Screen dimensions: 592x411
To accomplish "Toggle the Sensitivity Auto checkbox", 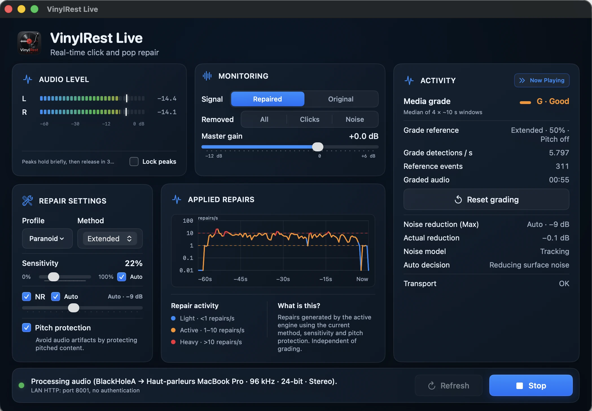I will pos(122,277).
